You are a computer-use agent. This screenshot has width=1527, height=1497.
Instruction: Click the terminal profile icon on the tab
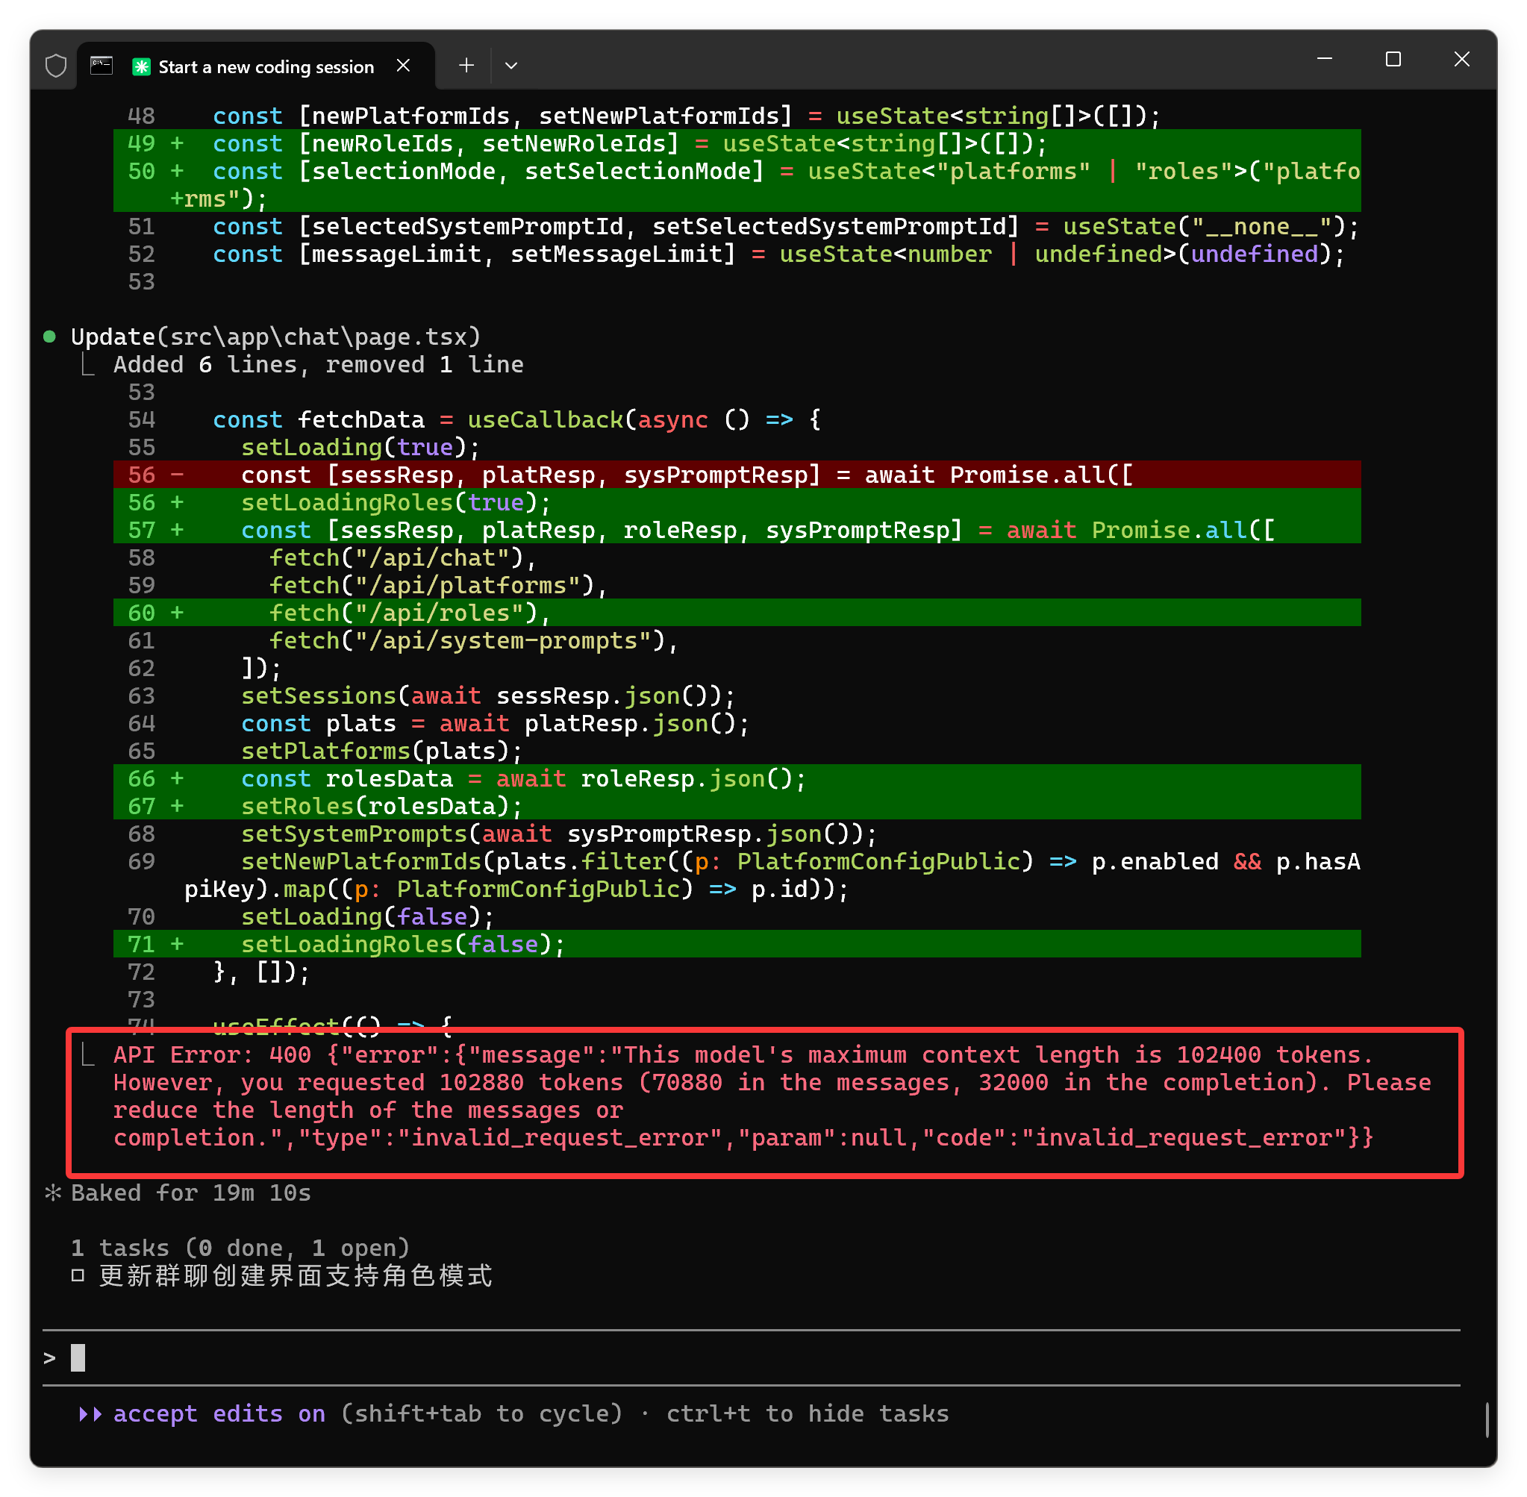coord(102,66)
